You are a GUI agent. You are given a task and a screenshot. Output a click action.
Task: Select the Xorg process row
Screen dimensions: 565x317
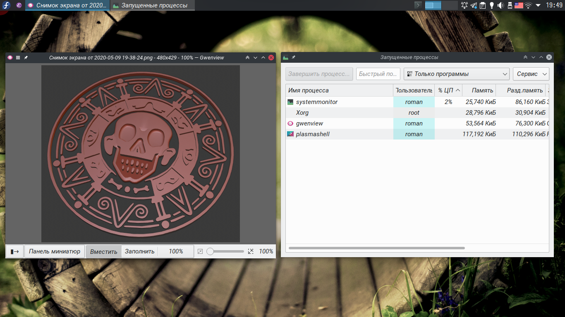point(417,113)
